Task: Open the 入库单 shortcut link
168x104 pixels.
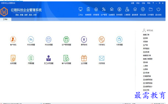Action: pos(145,66)
